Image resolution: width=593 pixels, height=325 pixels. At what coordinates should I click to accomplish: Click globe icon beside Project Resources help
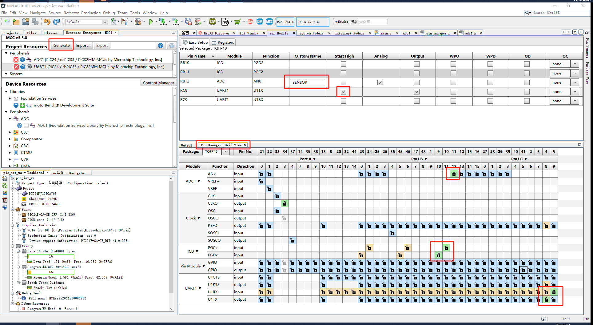coord(172,46)
